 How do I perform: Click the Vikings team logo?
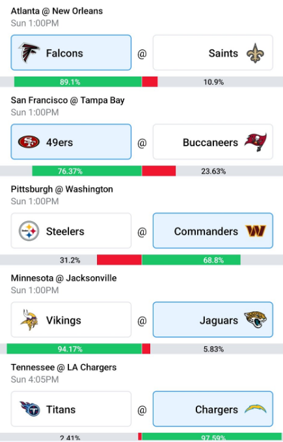pos(29,320)
